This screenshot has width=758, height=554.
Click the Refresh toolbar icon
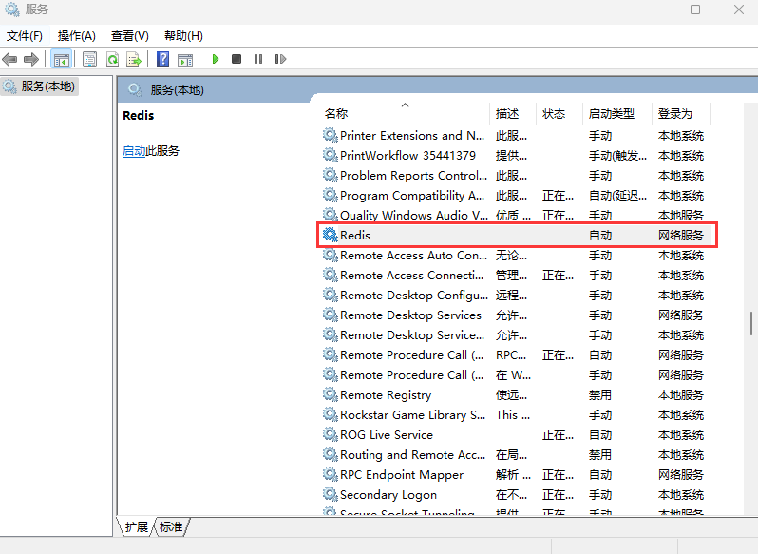coord(113,60)
